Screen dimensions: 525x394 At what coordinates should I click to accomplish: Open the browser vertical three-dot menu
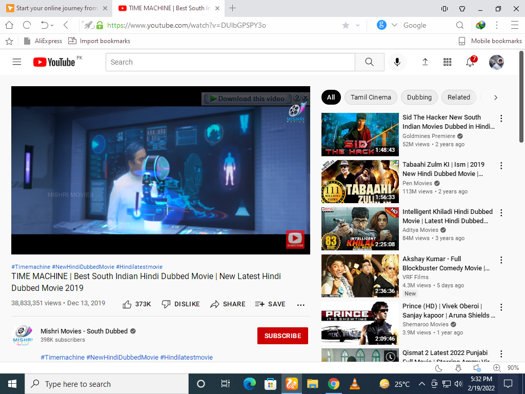[x=497, y=25]
